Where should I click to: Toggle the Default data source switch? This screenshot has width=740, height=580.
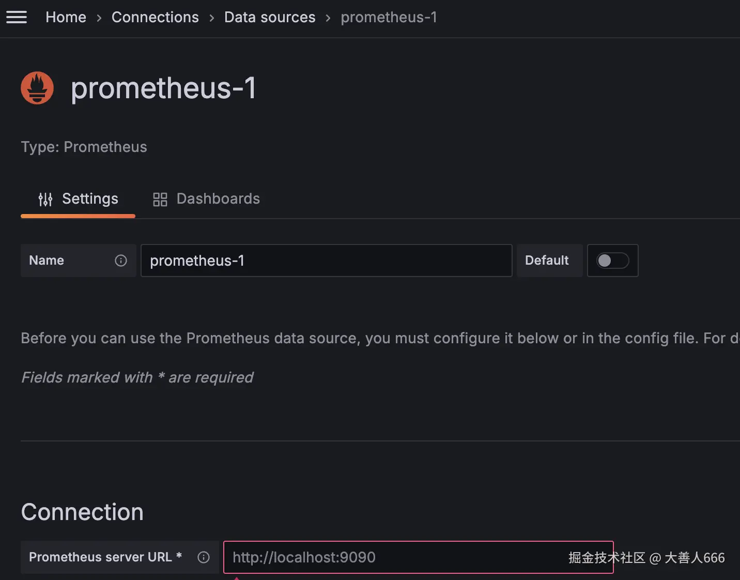[x=612, y=261]
